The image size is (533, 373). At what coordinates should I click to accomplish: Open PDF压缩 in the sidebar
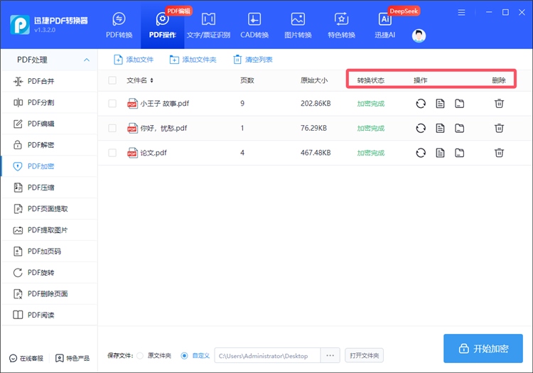(x=49, y=188)
